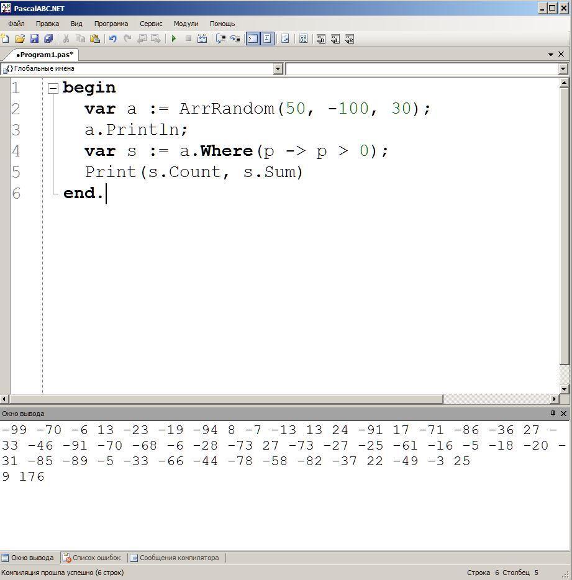Viewport: 572px width, 580px height.
Task: Click the toolbar icon marked L
Action: 335,39
